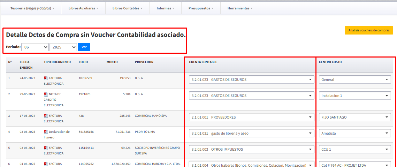Open PDF icon for Declaracion de Ingreso
The width and height of the screenshot is (397, 167).
click(x=46, y=132)
